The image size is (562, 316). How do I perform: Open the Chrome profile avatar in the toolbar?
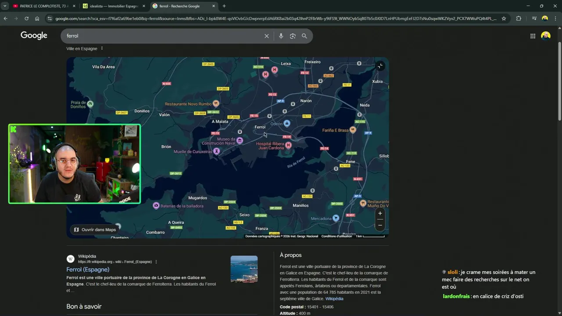point(545,18)
